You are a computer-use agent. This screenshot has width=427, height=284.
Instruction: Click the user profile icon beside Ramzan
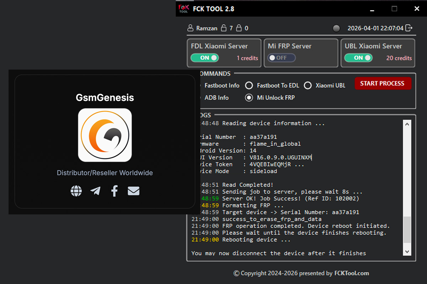click(191, 28)
